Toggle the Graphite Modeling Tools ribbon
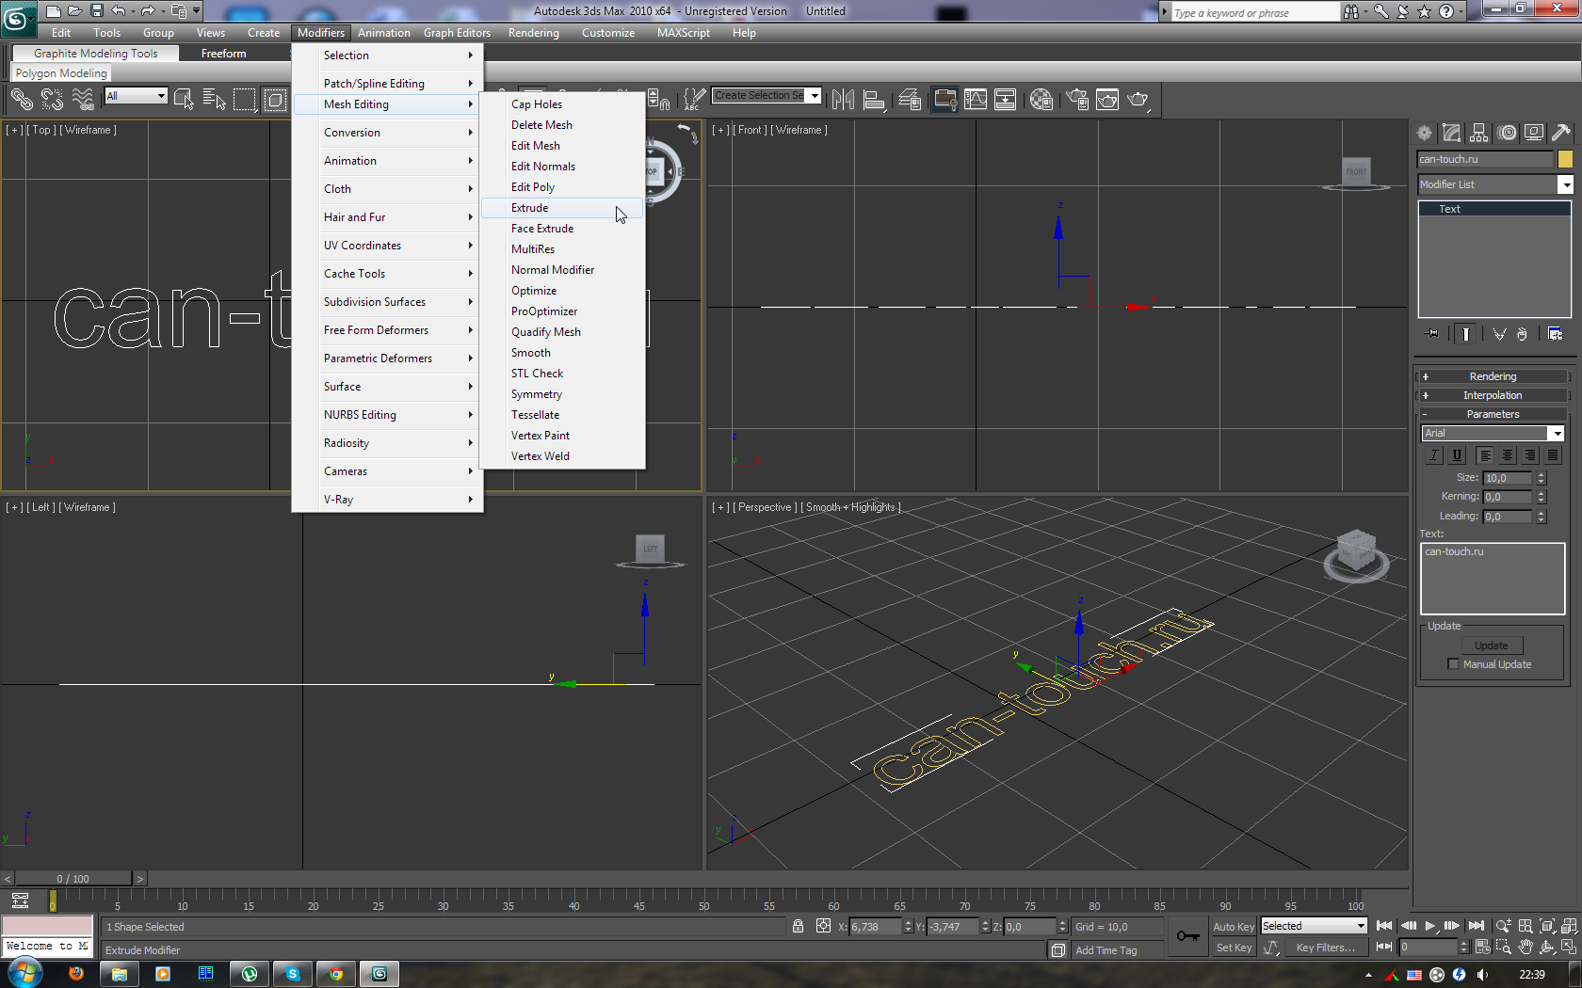 [944, 99]
